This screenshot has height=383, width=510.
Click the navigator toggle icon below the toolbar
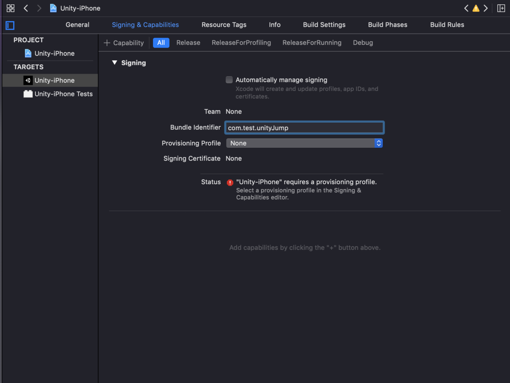click(x=9, y=26)
